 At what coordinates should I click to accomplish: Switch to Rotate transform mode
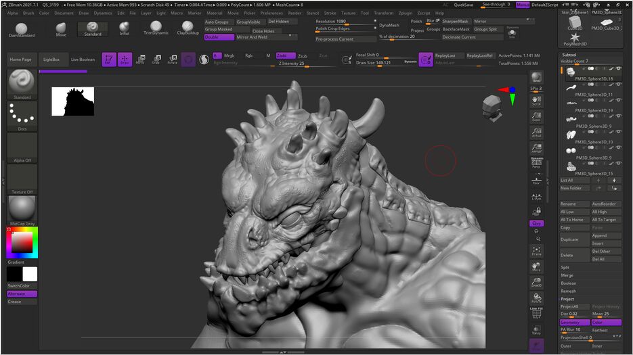(x=173, y=60)
